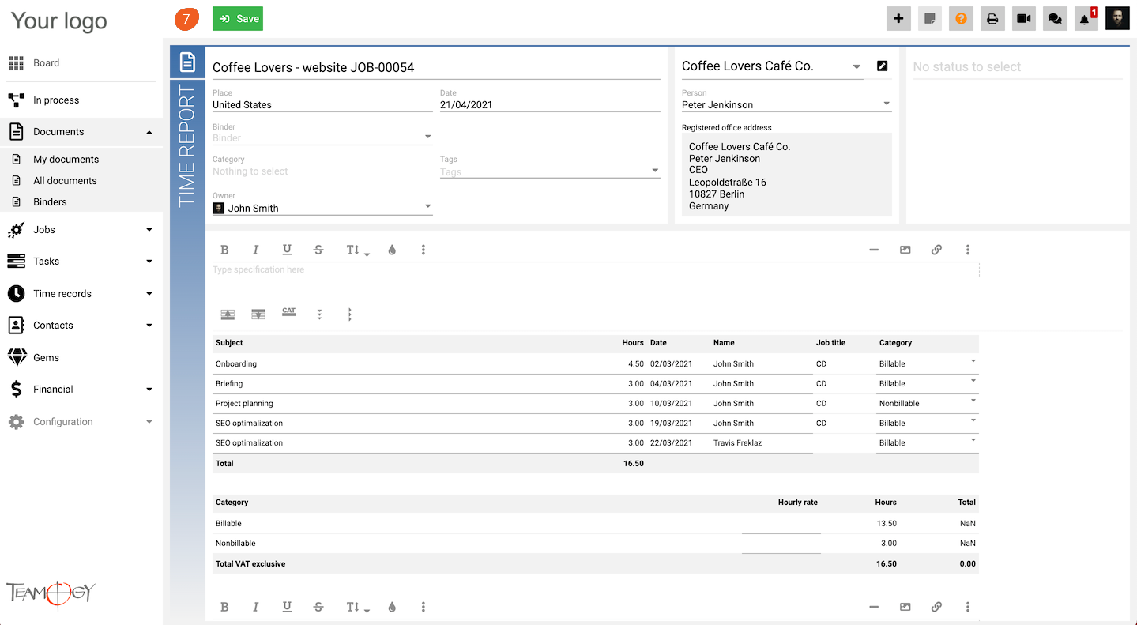This screenshot has width=1137, height=625.
Task: Go to Board in the sidebar
Action: tap(46, 63)
